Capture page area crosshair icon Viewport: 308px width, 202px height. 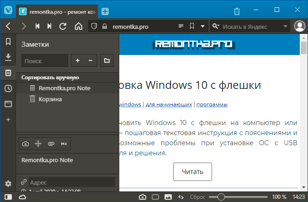pyautogui.click(x=38, y=144)
